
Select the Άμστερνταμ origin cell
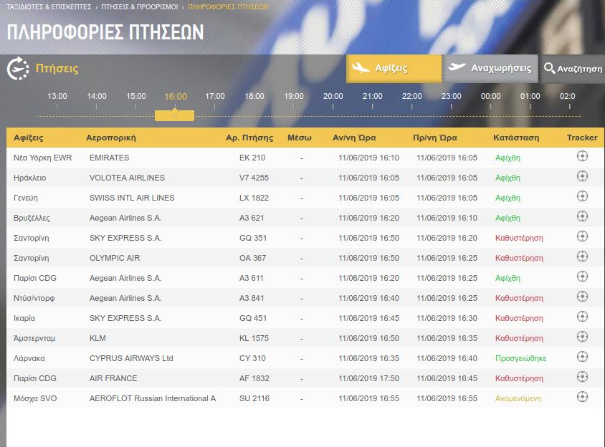34,338
